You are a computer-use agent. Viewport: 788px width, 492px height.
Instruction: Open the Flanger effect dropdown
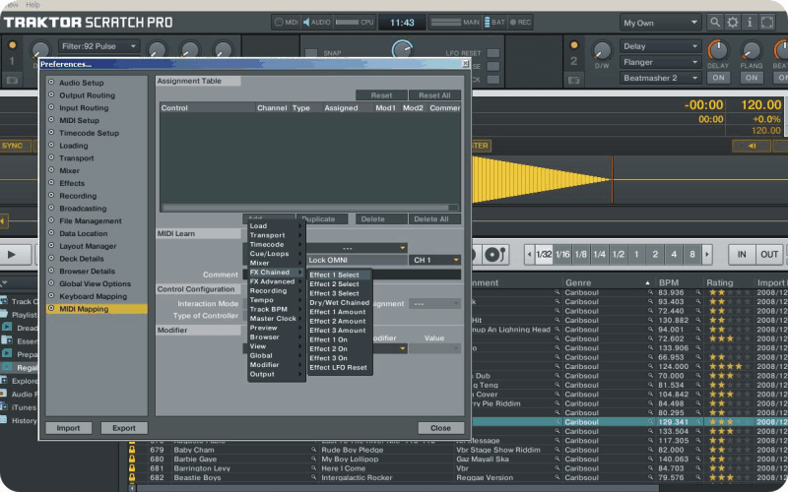pos(659,62)
